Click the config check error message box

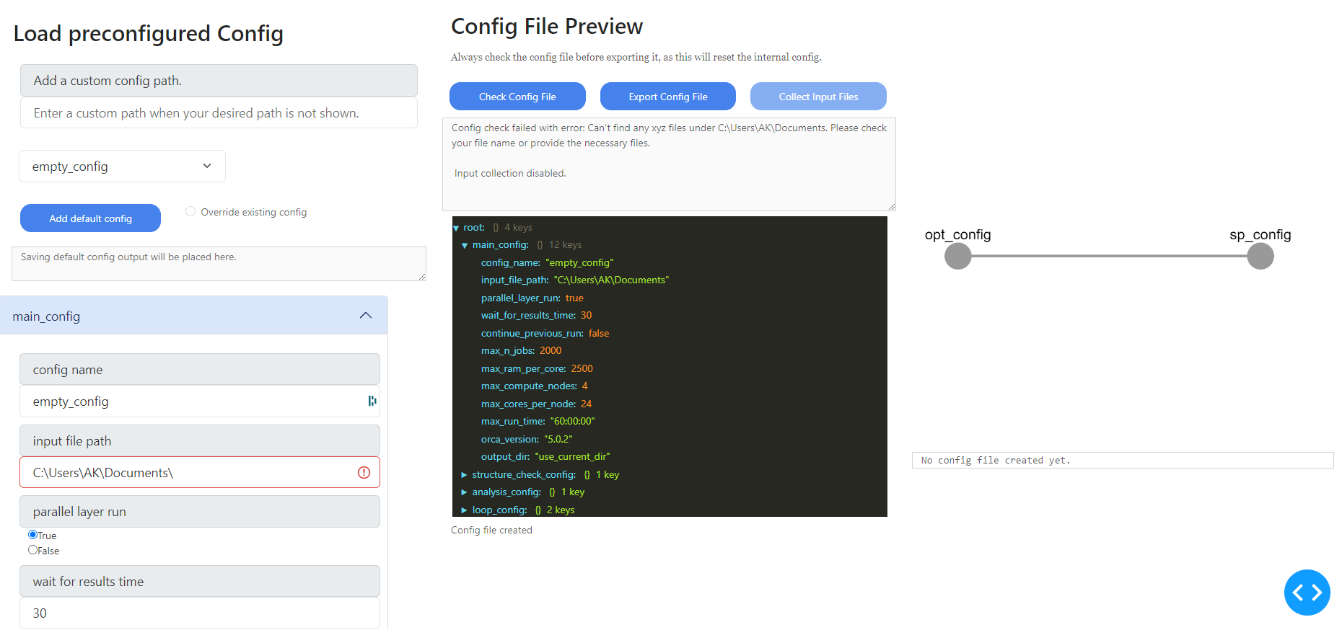coord(669,164)
